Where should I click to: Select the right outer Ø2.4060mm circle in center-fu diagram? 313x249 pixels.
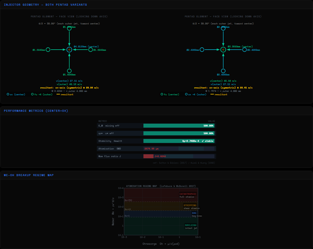click(244, 50)
